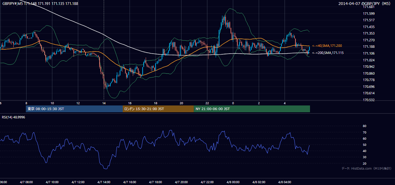Click price axis label 171.353
395x185 pixels.
(369, 33)
